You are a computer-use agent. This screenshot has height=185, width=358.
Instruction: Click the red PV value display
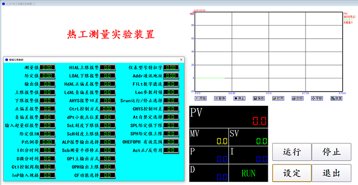pos(259,121)
